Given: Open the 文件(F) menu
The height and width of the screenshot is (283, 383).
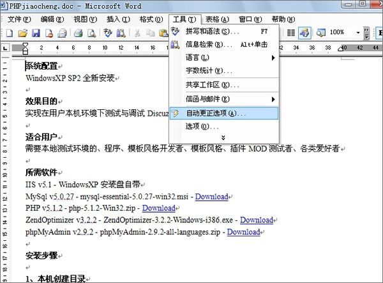Looking at the screenshot, I should click(x=19, y=19).
